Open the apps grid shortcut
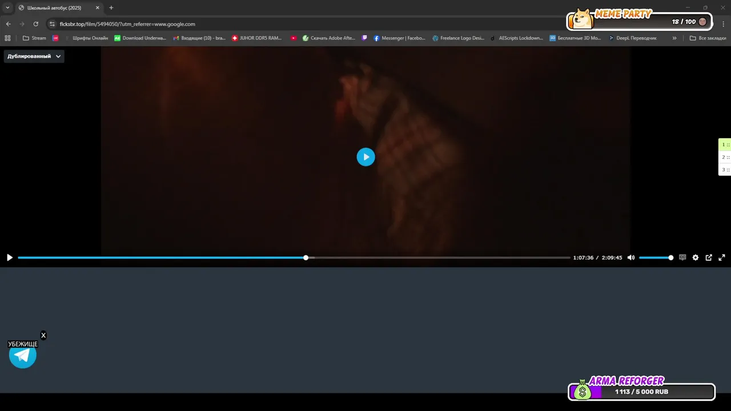 [7, 38]
